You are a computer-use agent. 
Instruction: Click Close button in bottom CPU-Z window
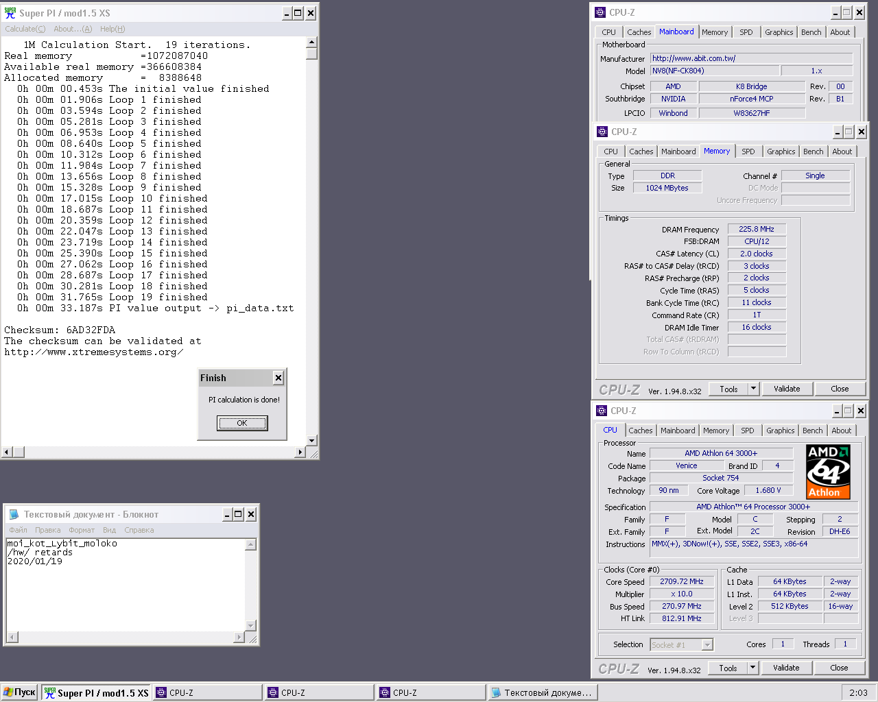click(x=839, y=668)
